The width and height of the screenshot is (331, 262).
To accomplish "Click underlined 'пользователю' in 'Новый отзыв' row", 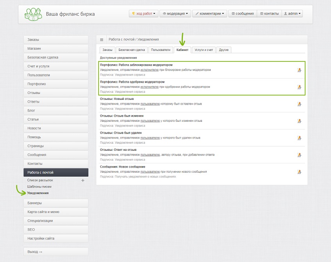I will 150,104.
